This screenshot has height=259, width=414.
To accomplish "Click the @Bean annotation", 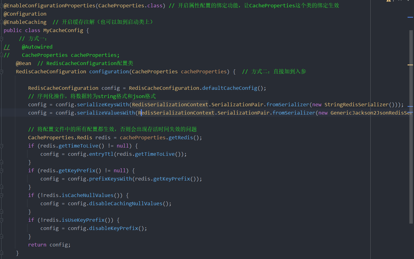I will click(x=24, y=63).
